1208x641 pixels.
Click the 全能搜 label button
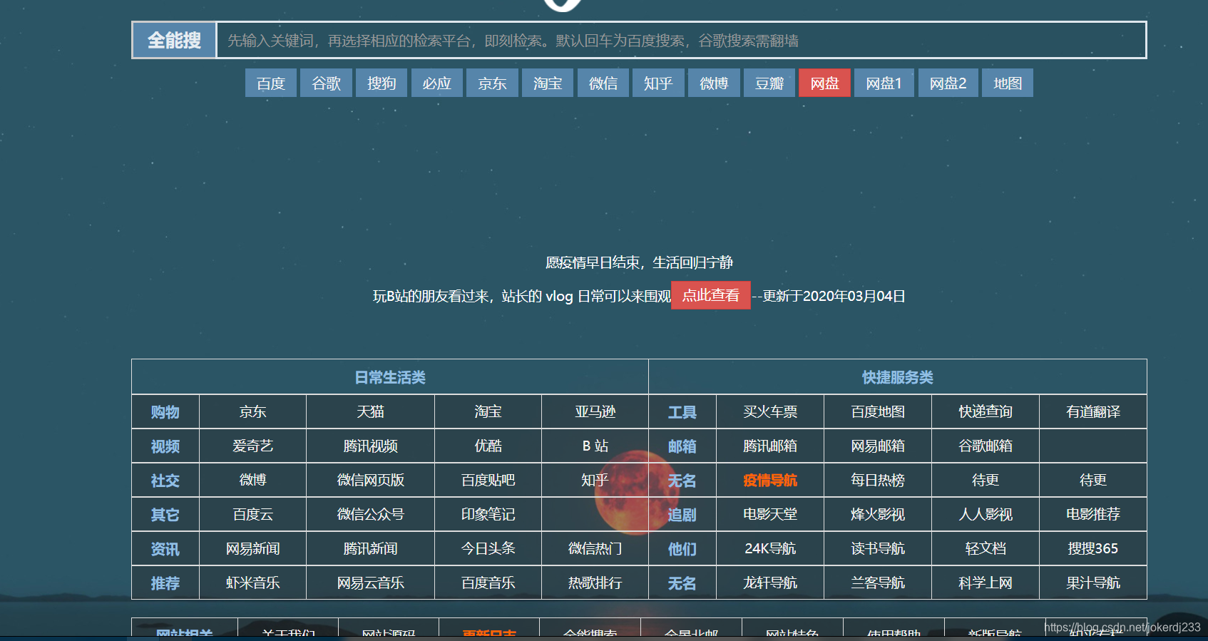174,40
